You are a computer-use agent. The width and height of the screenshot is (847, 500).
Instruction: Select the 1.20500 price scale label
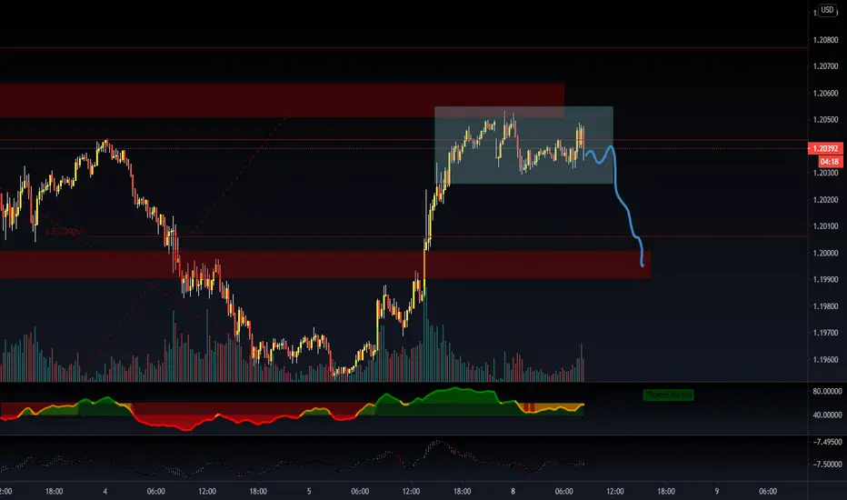(x=825, y=119)
